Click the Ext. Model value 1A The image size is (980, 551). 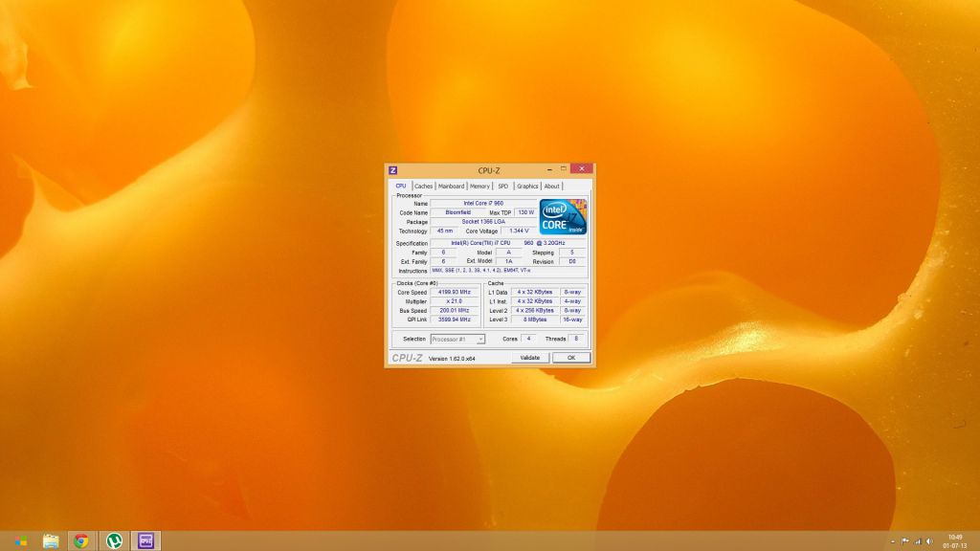509,261
